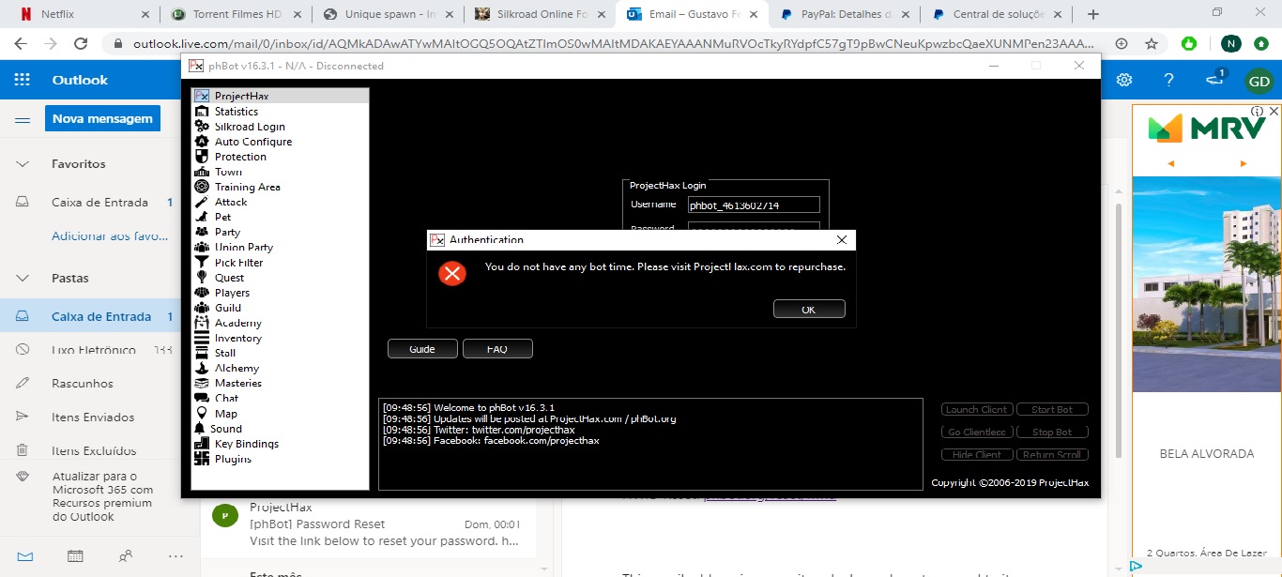Select the Plugins icon entry
The image size is (1282, 577).
[201, 459]
